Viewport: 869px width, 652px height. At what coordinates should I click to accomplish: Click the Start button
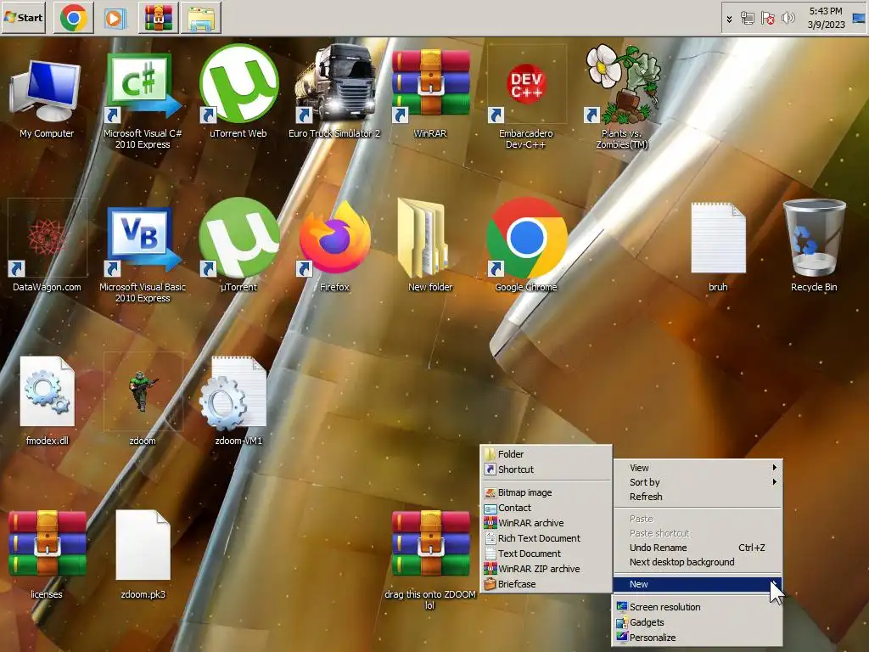click(23, 17)
